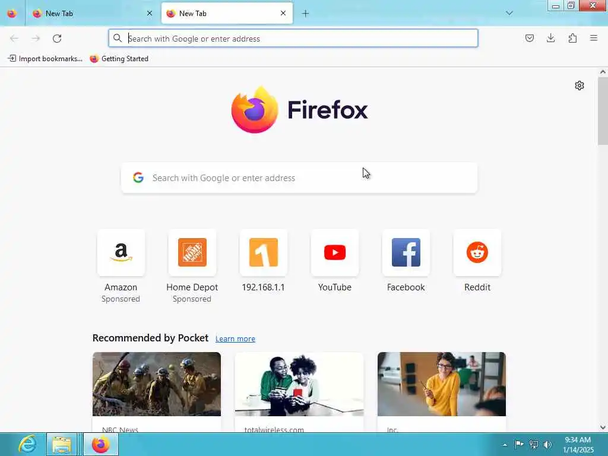Switch to the first New Tab

coord(92,14)
